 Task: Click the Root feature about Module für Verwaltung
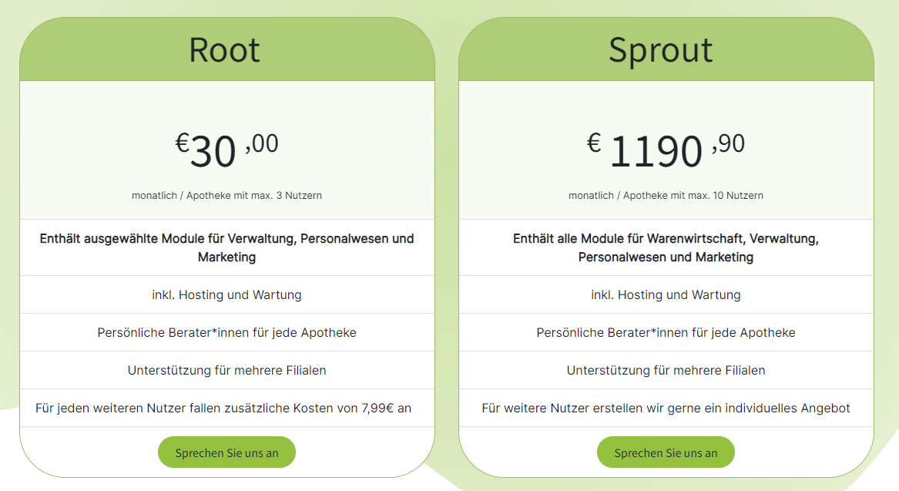226,247
